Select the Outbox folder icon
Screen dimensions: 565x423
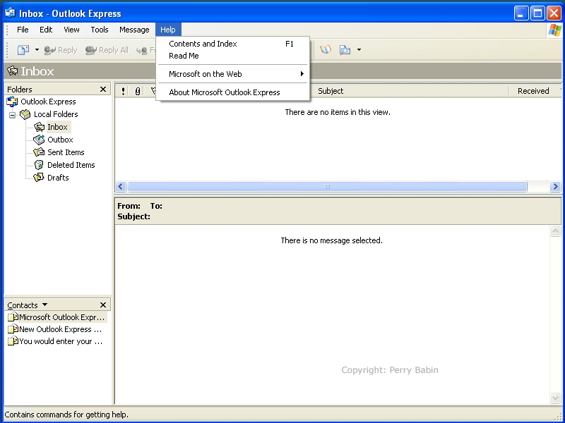point(40,140)
